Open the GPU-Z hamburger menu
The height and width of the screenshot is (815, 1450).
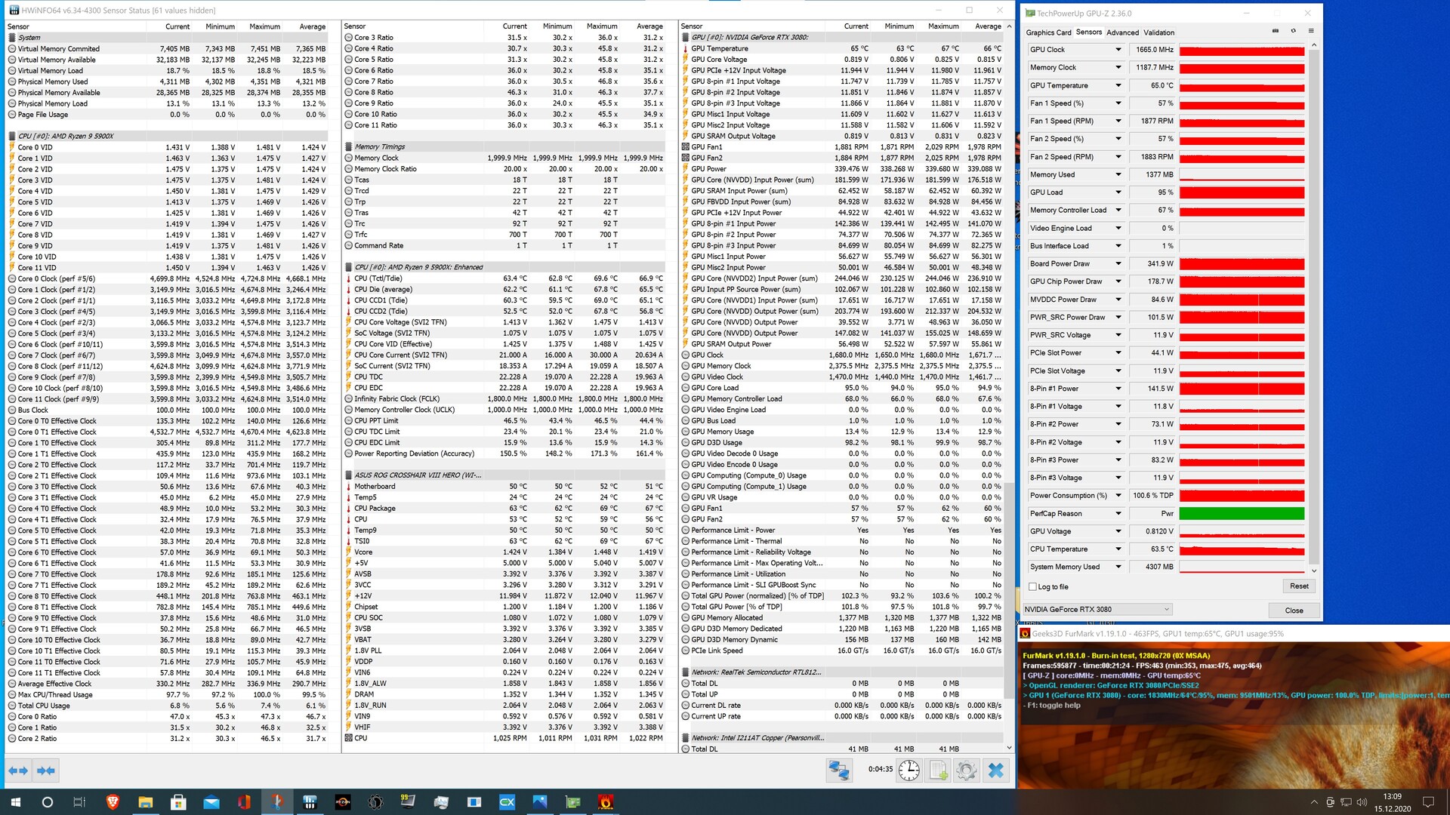click(1311, 31)
